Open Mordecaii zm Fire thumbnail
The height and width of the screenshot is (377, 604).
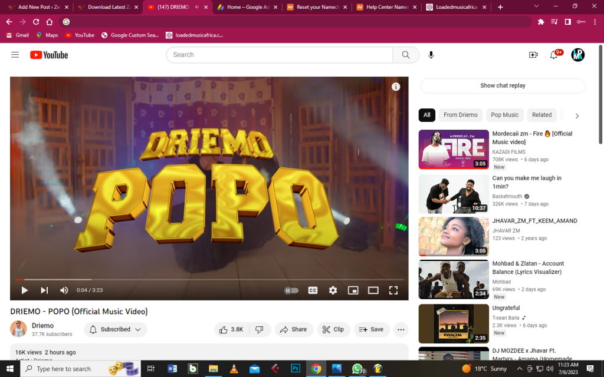(454, 149)
